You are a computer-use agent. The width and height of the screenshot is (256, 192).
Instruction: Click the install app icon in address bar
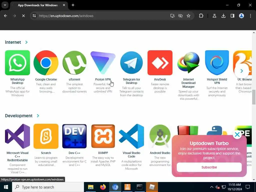(x=172, y=16)
